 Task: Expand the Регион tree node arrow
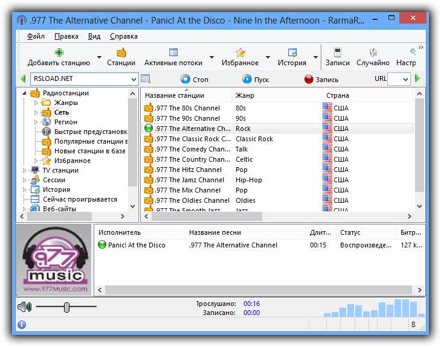pos(36,122)
